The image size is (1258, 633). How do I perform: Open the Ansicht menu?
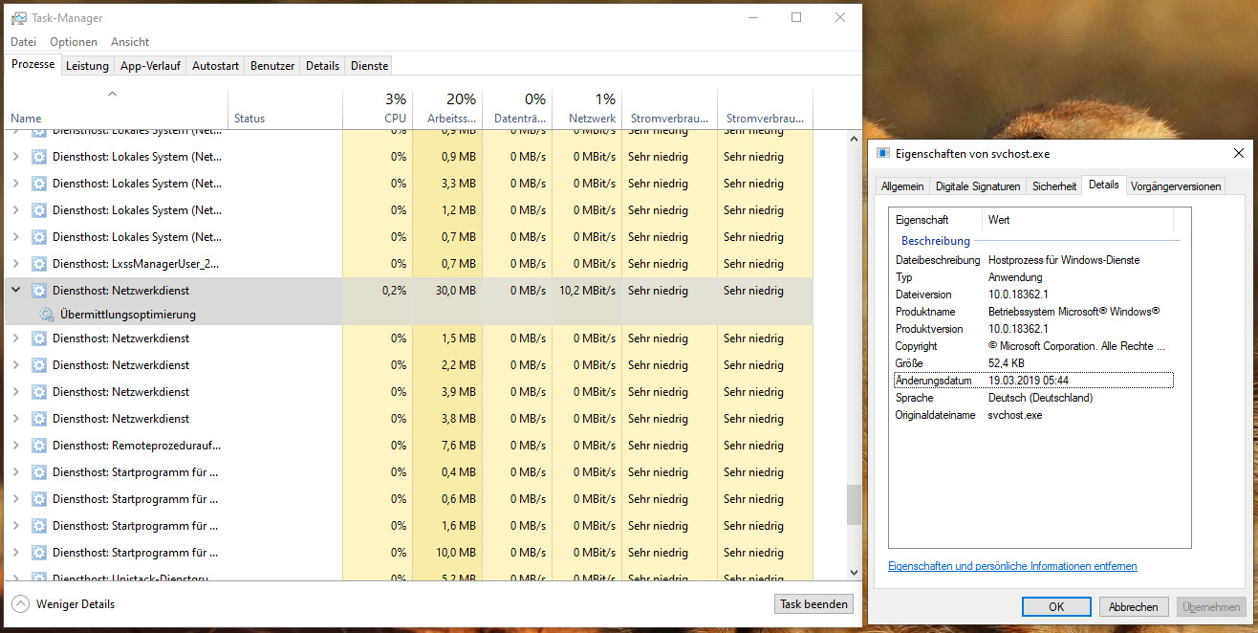point(130,42)
